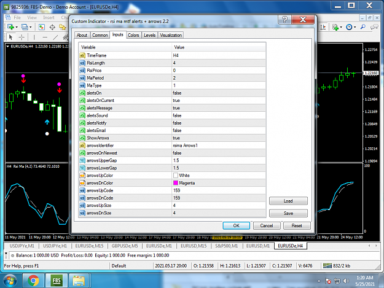Open the chat bubbles icon
This screenshot has width=384, height=288.
(x=374, y=27)
